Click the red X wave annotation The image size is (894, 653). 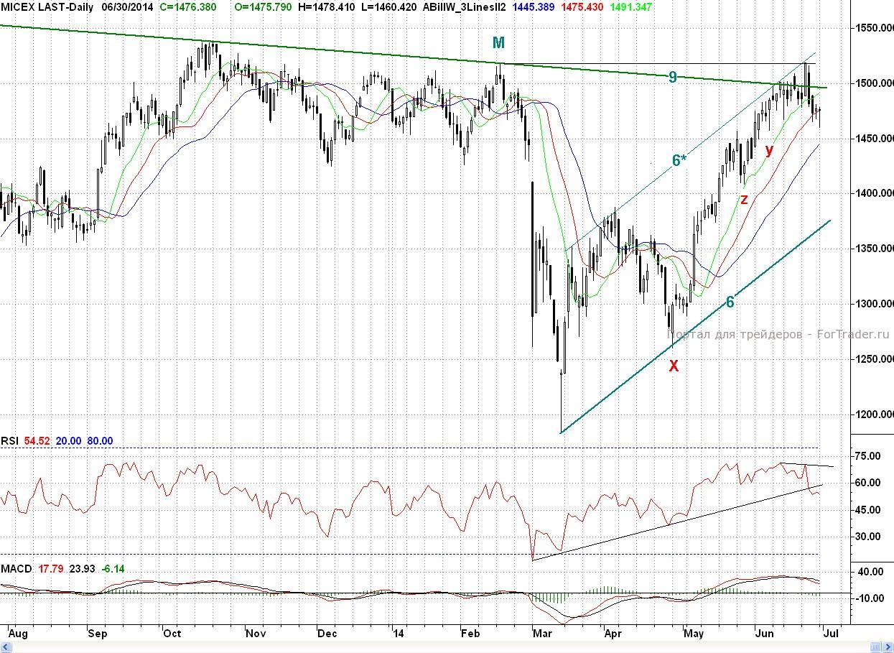(674, 366)
